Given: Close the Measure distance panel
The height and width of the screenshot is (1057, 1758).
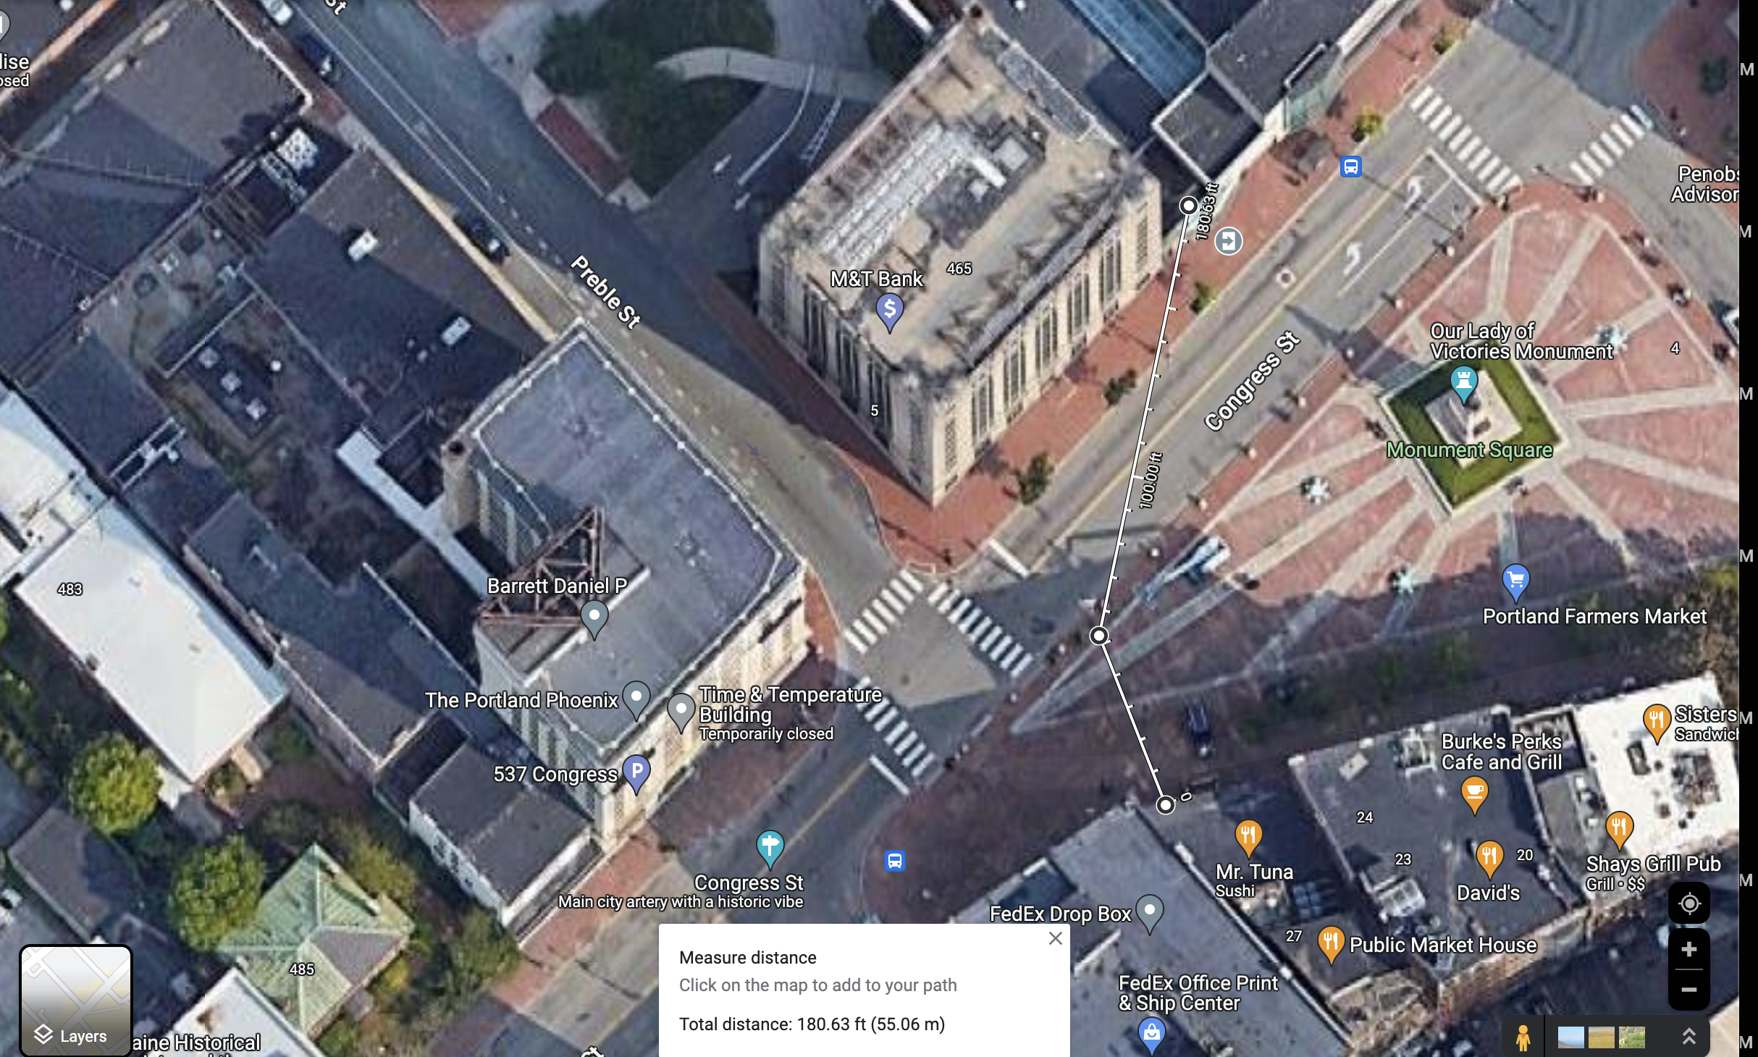Looking at the screenshot, I should 1055,938.
